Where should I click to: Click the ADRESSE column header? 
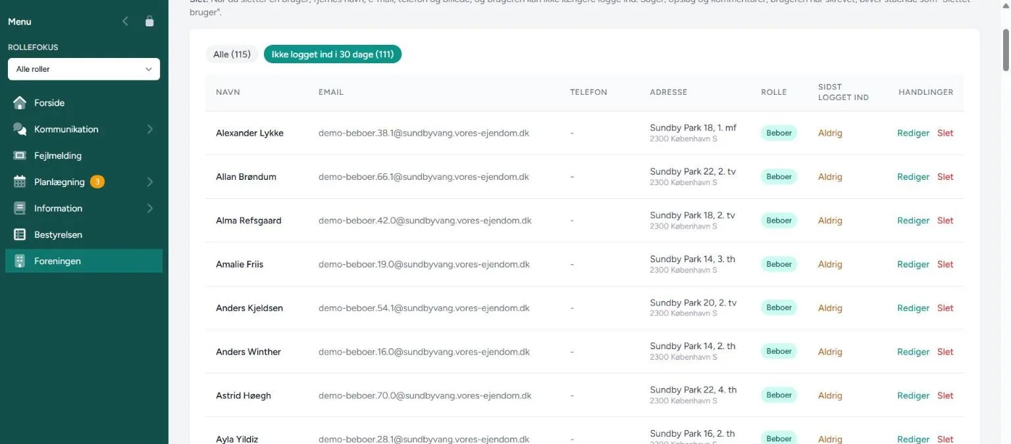pyautogui.click(x=668, y=92)
